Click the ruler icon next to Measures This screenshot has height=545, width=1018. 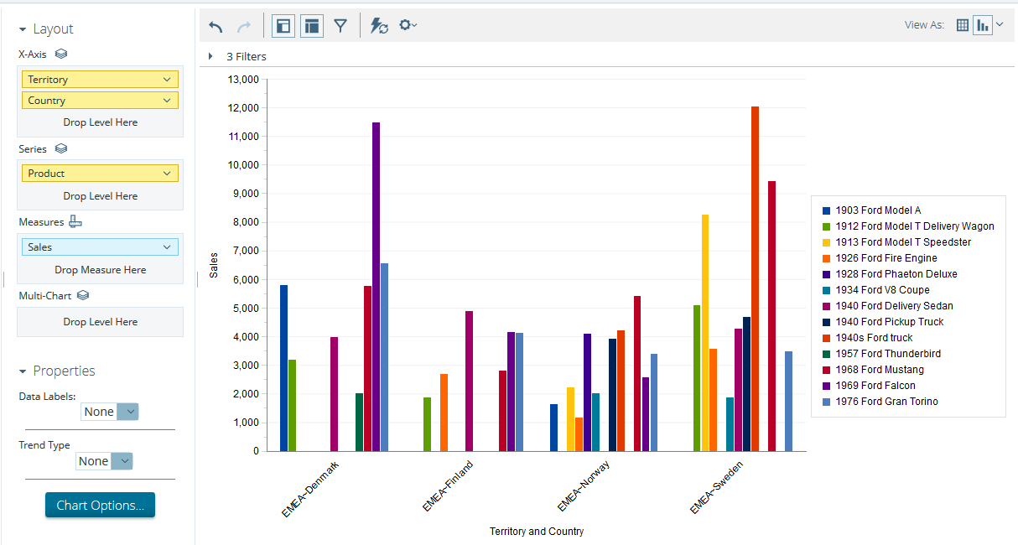pos(75,222)
